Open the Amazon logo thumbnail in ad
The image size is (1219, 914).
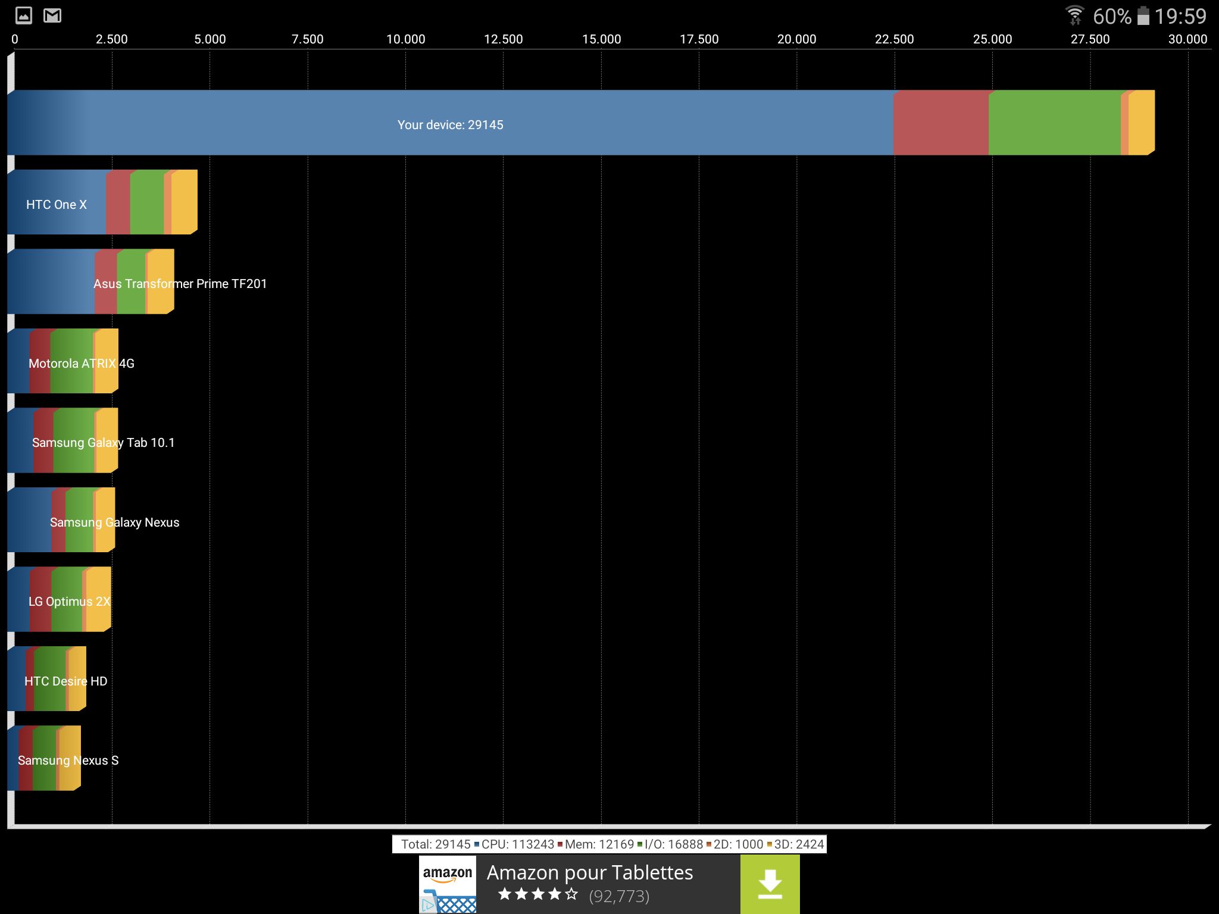pos(448,884)
